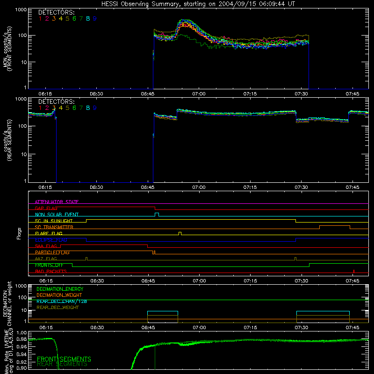This screenshot has height=374, width=374.
Task: Select dark green detector 7 in the front segments legend
Action: [x=81, y=19]
